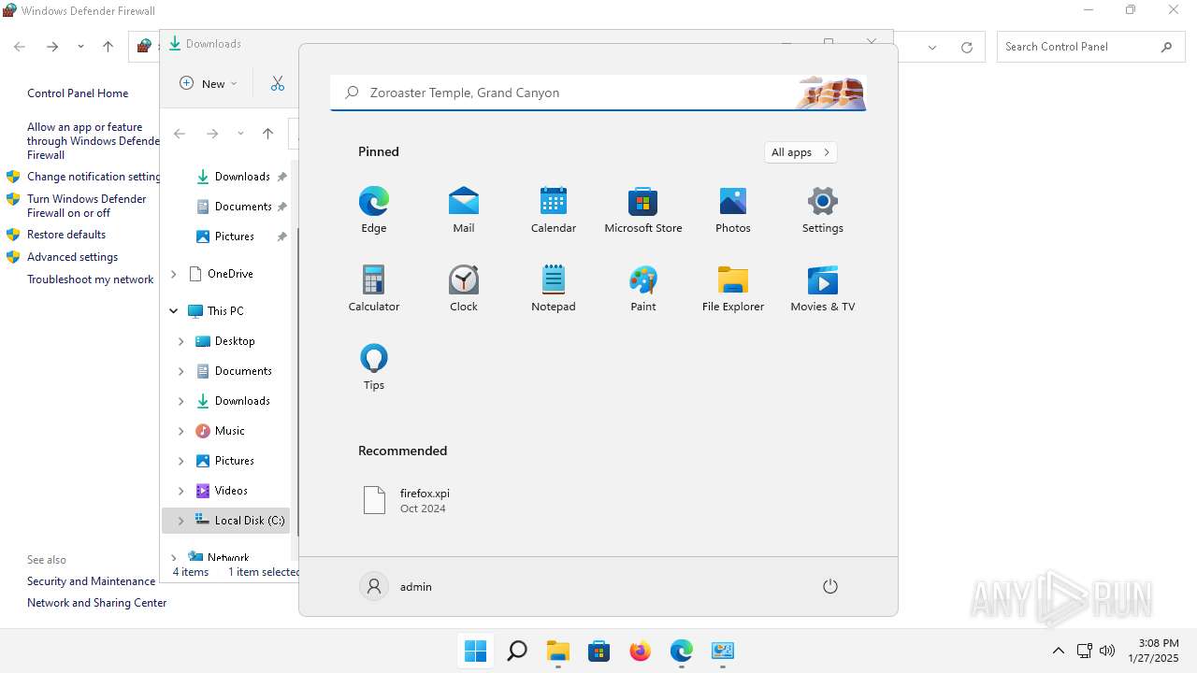The image size is (1197, 673).
Task: Click New button in Downloads window
Action: click(x=209, y=83)
